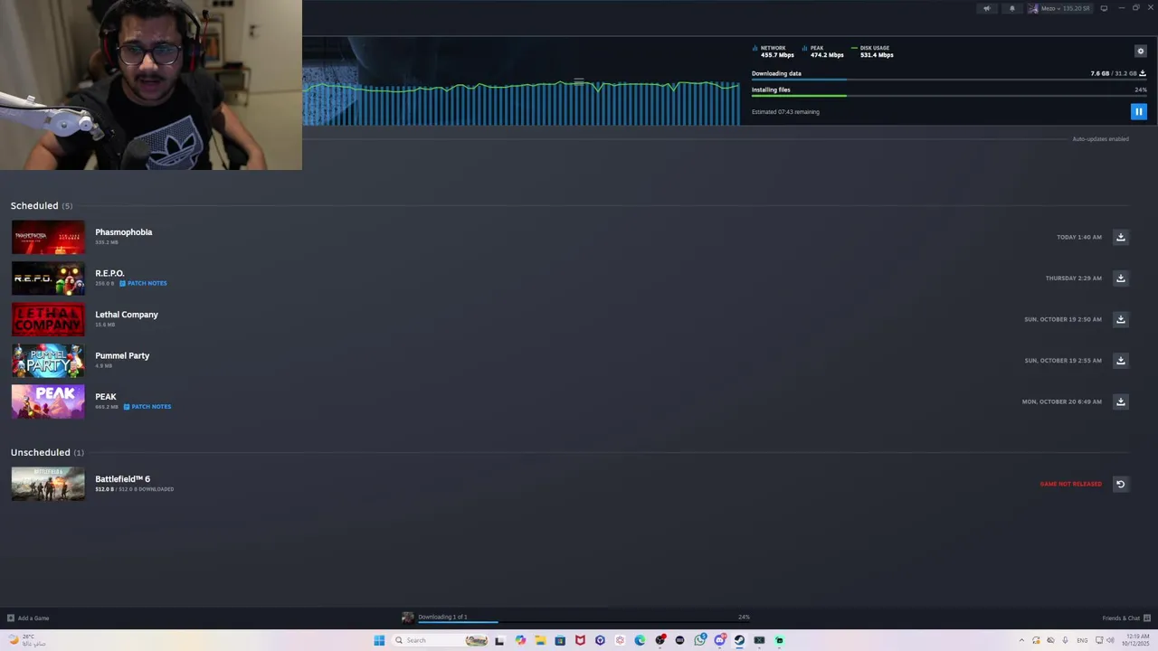Open ENG language switcher
The height and width of the screenshot is (651, 1158).
tap(1082, 640)
